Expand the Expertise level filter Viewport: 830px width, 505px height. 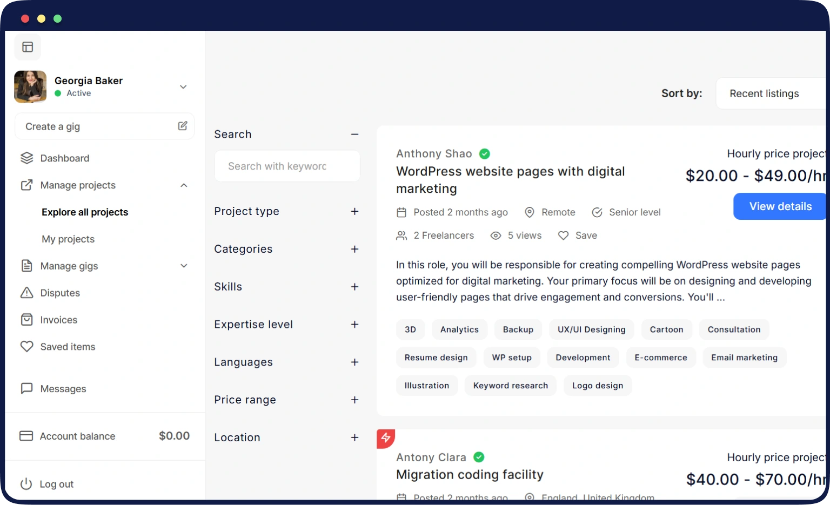point(354,325)
